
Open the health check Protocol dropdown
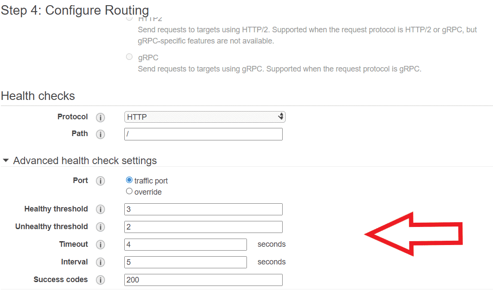point(205,117)
